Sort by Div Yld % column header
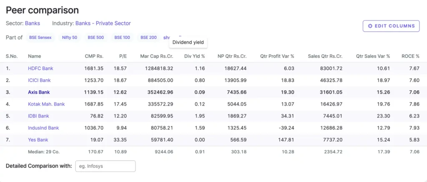427x182 pixels. pyautogui.click(x=193, y=56)
